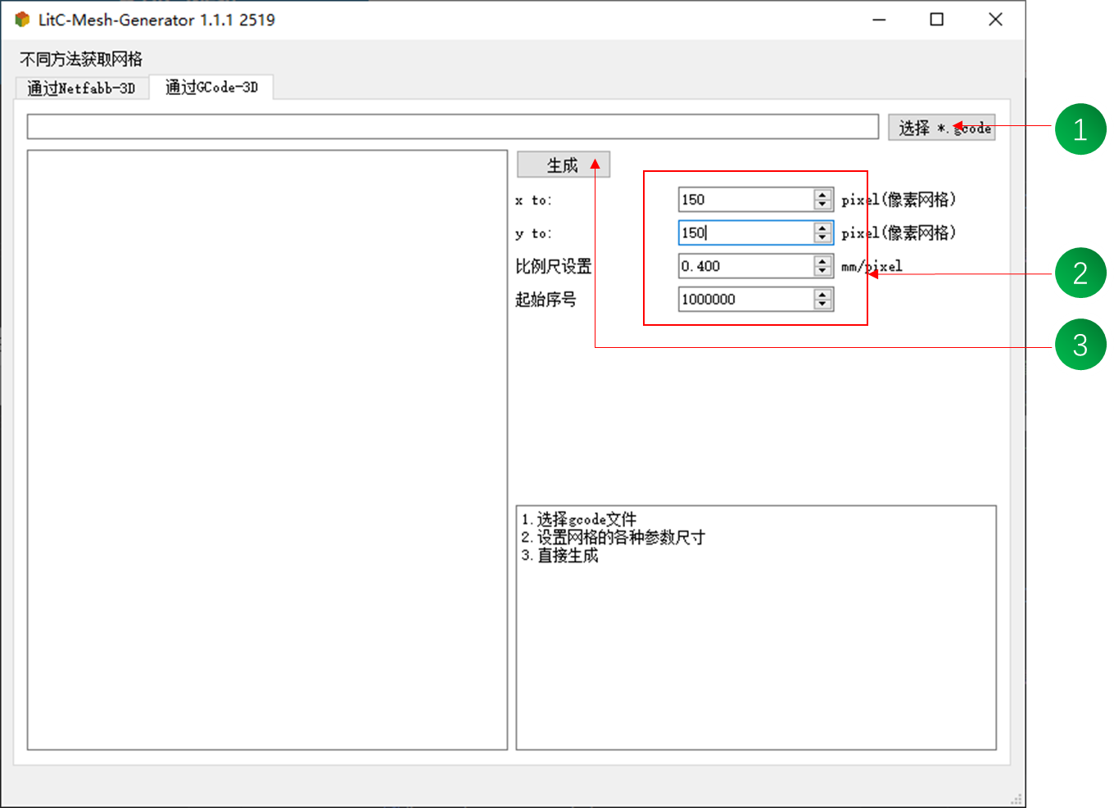Increment the 比例尺设置 scale value with up arrow
Viewport: 1114px width, 808px height.
822,260
